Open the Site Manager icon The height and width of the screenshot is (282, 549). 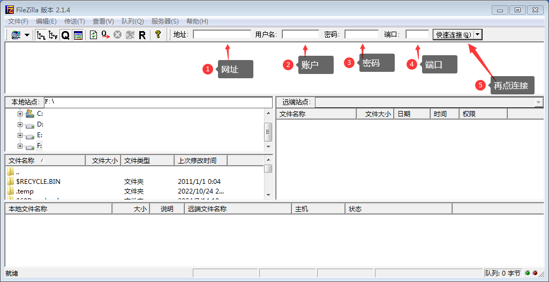point(16,35)
